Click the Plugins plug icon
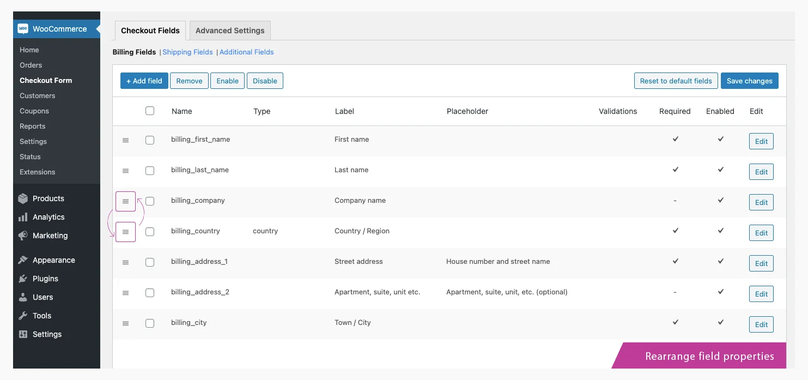This screenshot has height=380, width=808. [x=23, y=279]
